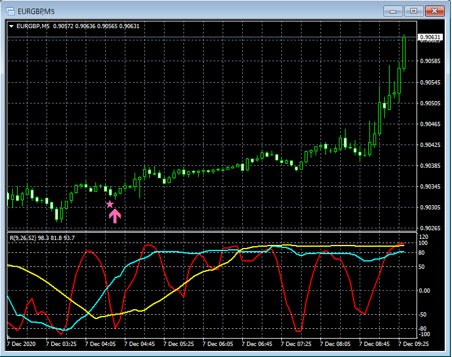
Task: Click the current price label 0.90631
Action: [429, 37]
